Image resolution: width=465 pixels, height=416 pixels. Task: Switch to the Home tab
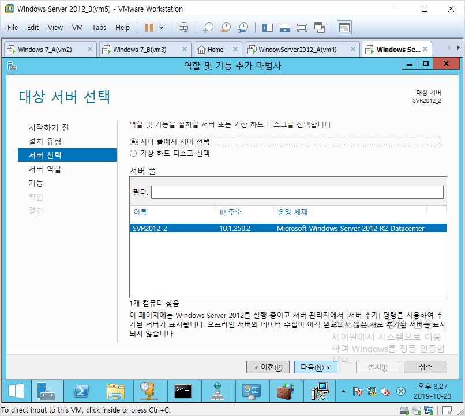[215, 50]
